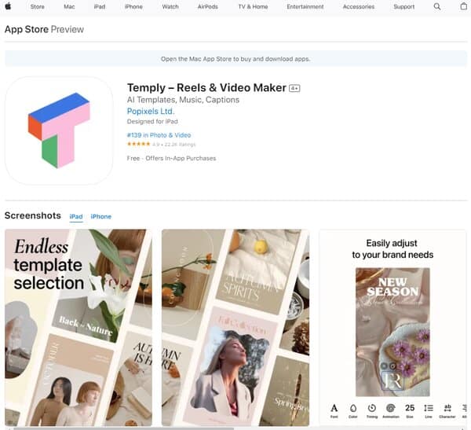Click the Apple logo in navigation
The image size is (471, 430).
coord(8,6)
